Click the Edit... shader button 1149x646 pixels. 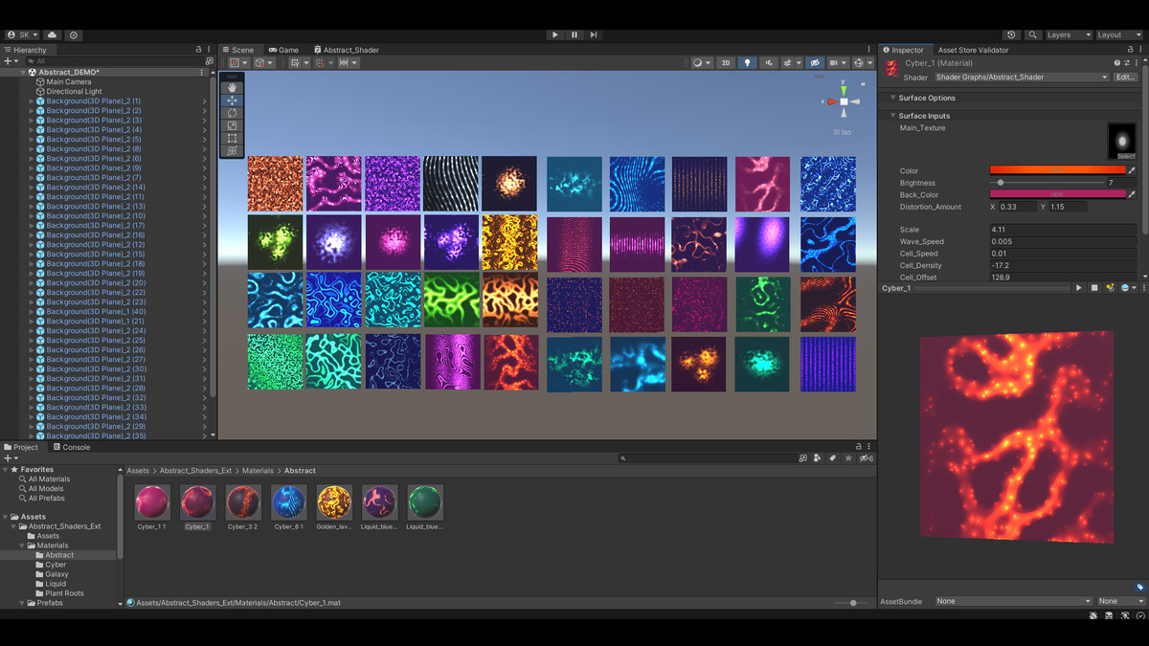tap(1126, 78)
